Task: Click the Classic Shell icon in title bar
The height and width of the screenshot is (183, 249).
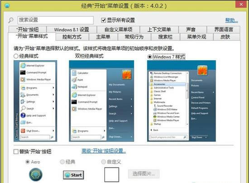Action: pyautogui.click(x=7, y=5)
